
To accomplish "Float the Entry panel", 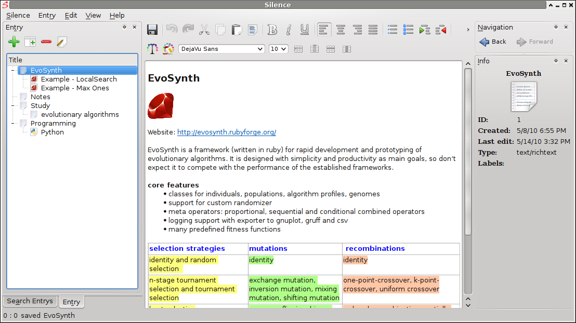I will click(x=125, y=27).
